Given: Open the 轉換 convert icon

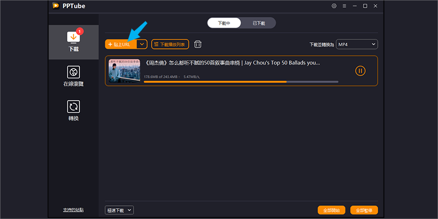Looking at the screenshot, I should (x=73, y=107).
